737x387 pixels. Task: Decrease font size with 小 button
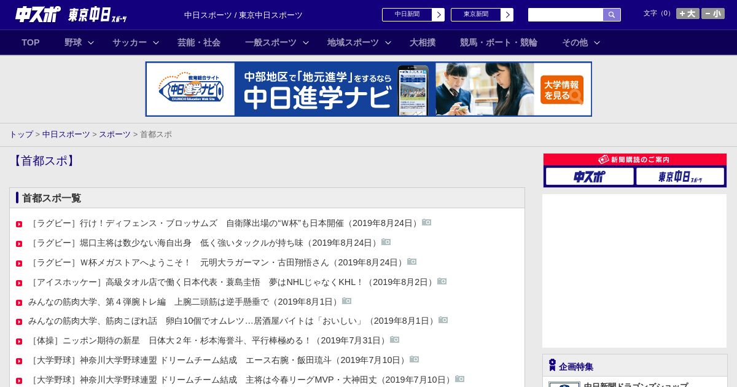713,14
